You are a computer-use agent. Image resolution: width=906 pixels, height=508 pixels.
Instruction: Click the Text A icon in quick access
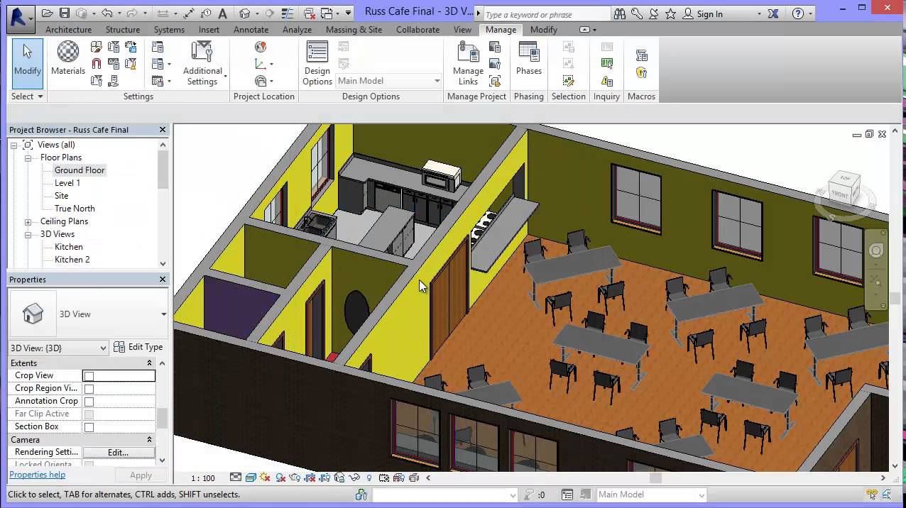click(223, 13)
